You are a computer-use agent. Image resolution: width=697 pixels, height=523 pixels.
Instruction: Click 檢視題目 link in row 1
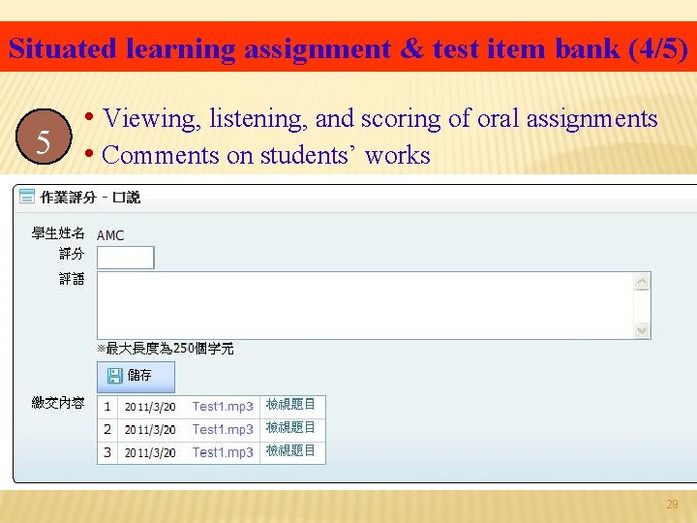click(290, 405)
